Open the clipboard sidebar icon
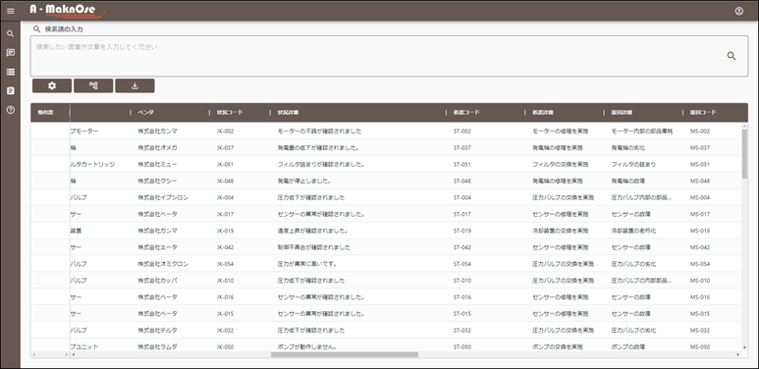 click(10, 90)
